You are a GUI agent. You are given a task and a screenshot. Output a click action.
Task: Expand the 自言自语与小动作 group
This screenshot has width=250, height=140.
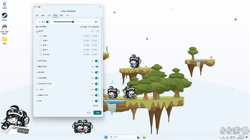tap(37, 84)
